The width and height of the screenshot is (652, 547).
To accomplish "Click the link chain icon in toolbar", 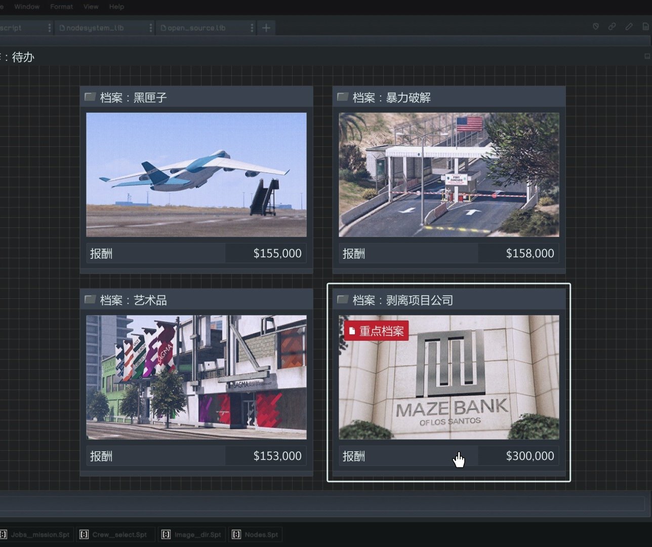I will (x=612, y=26).
